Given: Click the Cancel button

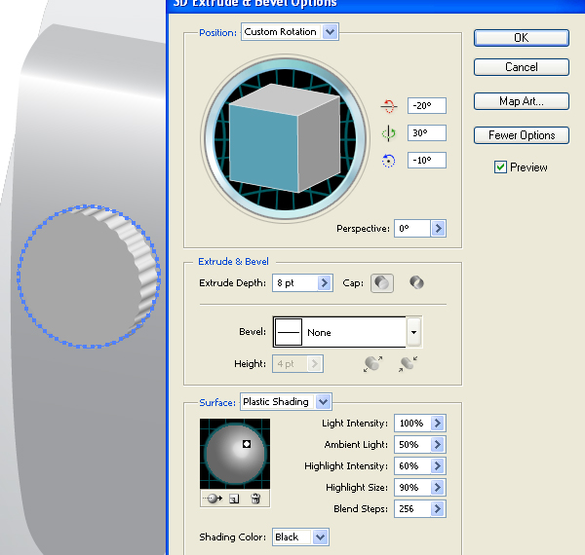Looking at the screenshot, I should tap(522, 67).
